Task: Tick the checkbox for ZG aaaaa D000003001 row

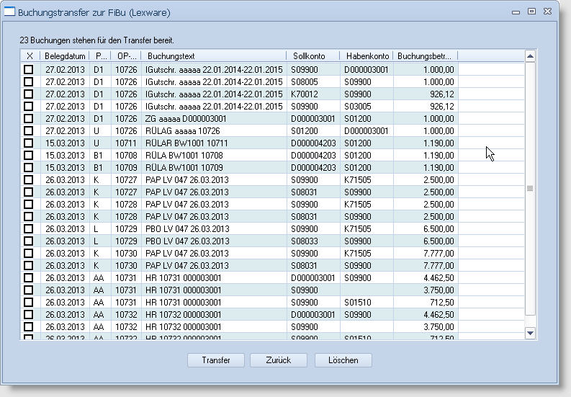Action: click(x=29, y=119)
